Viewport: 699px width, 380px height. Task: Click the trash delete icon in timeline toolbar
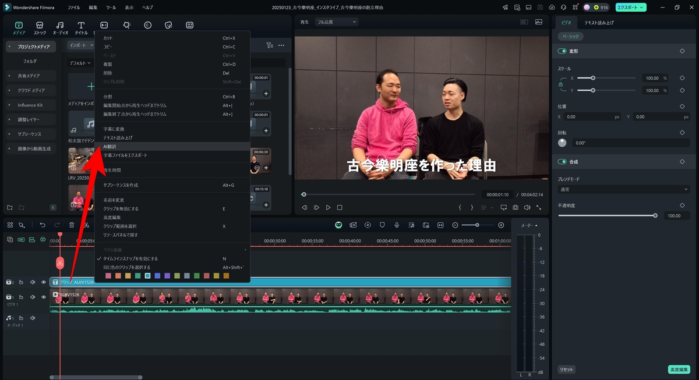click(72, 225)
